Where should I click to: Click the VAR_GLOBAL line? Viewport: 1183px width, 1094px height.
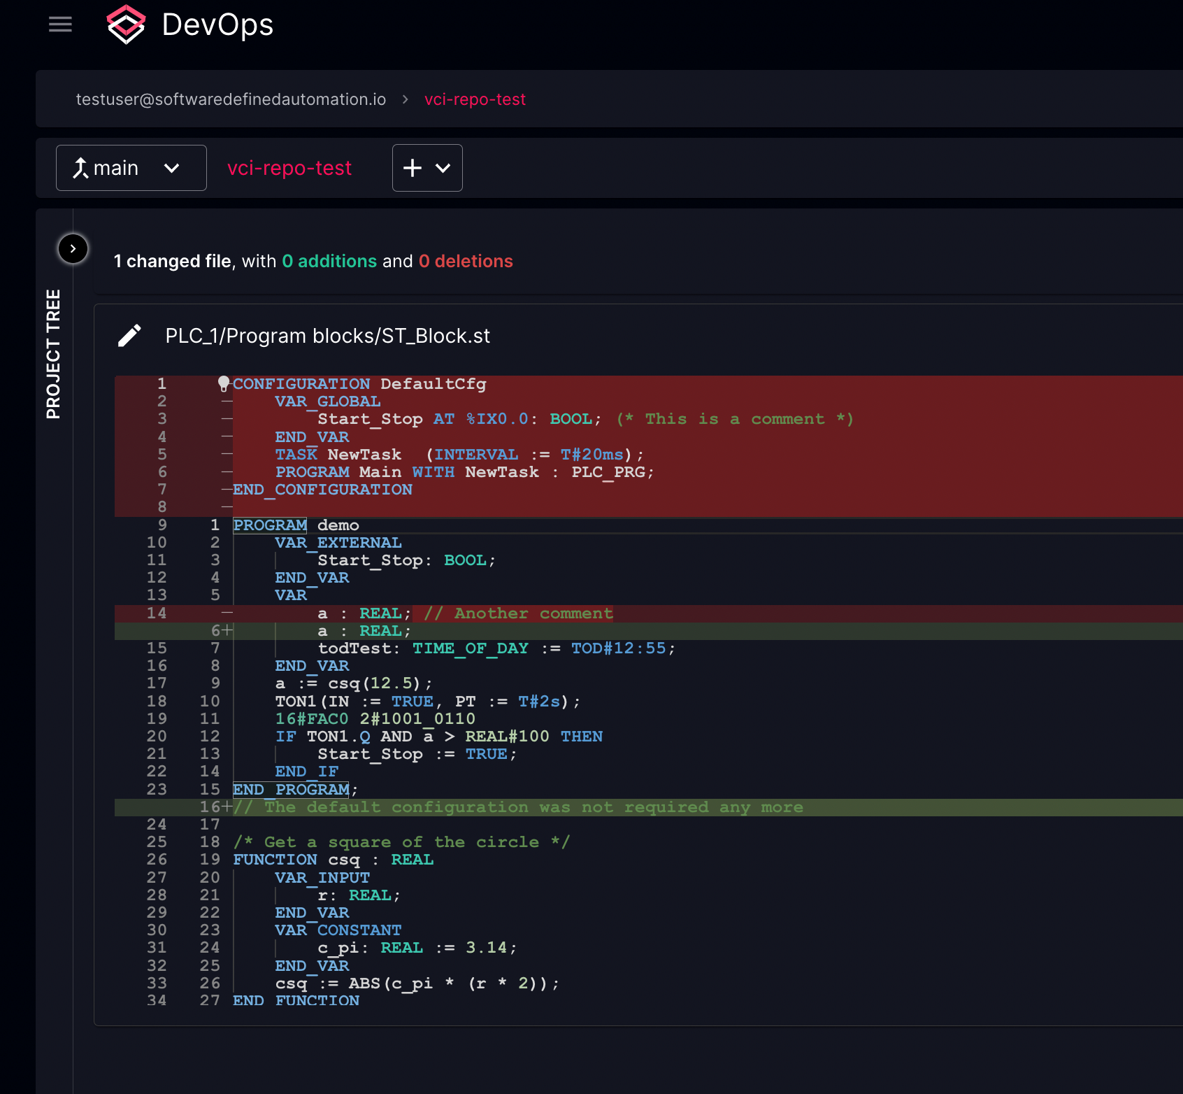(x=328, y=402)
